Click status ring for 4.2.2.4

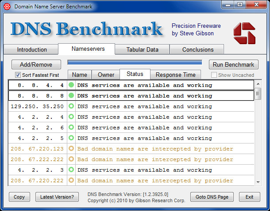tap(71, 117)
